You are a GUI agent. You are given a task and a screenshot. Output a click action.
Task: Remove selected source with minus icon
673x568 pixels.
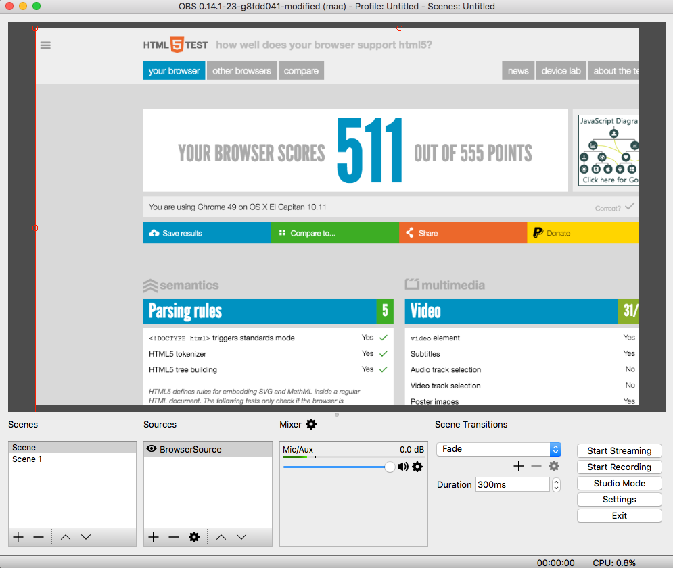pos(174,537)
